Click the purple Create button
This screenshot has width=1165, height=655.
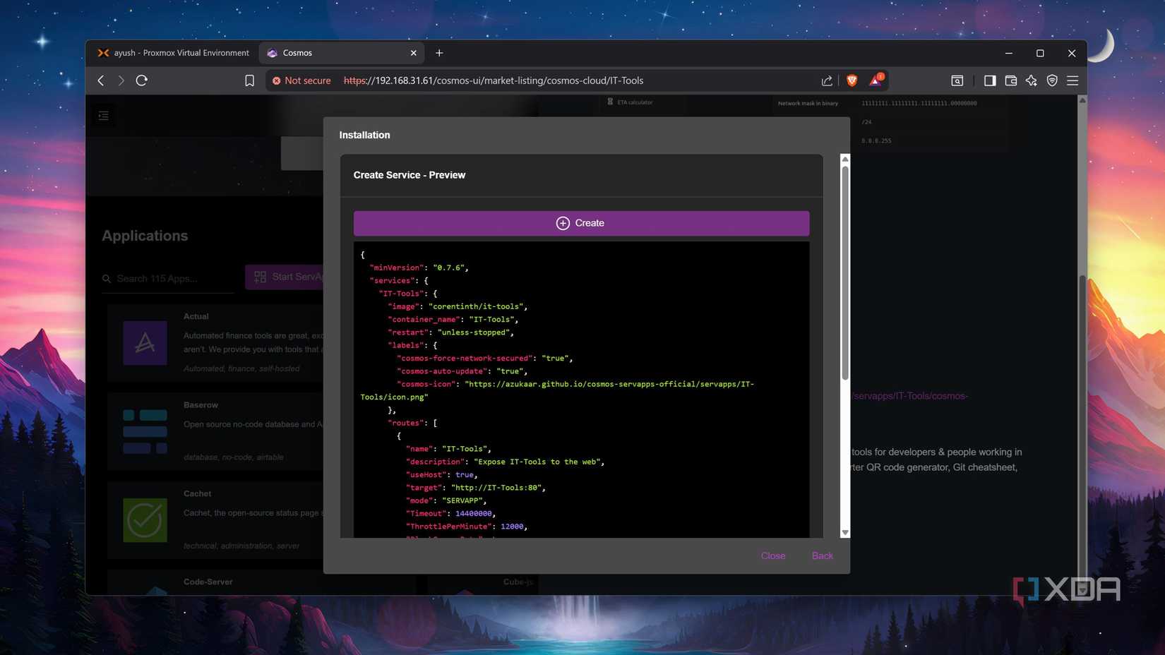(581, 223)
